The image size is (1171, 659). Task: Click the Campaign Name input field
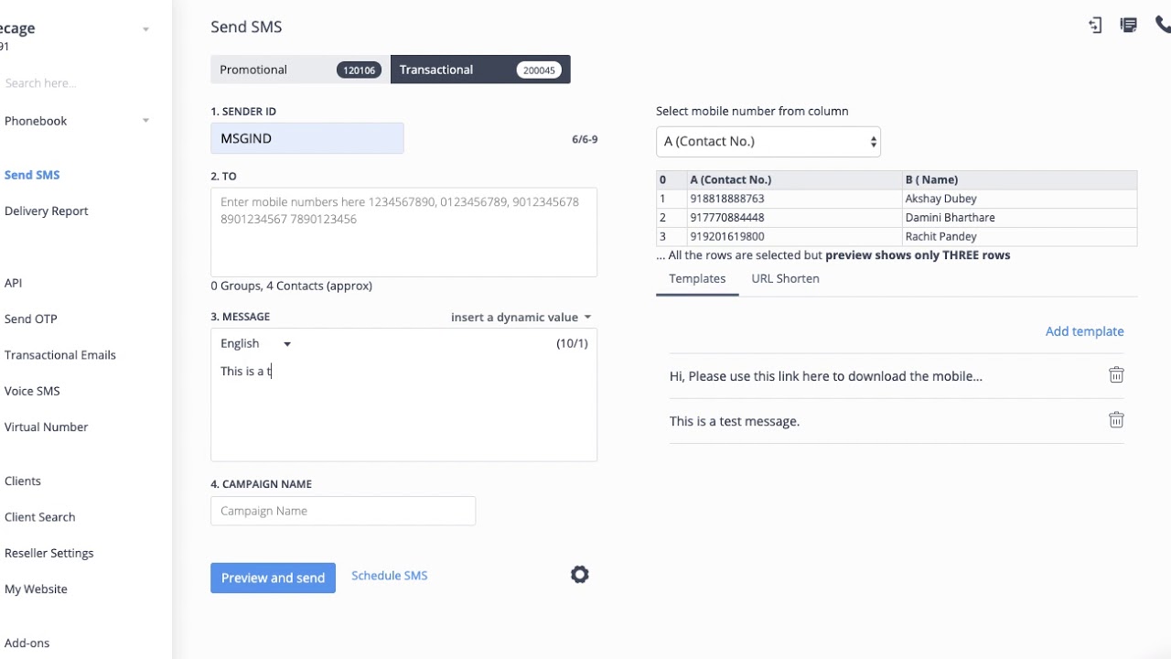click(343, 511)
